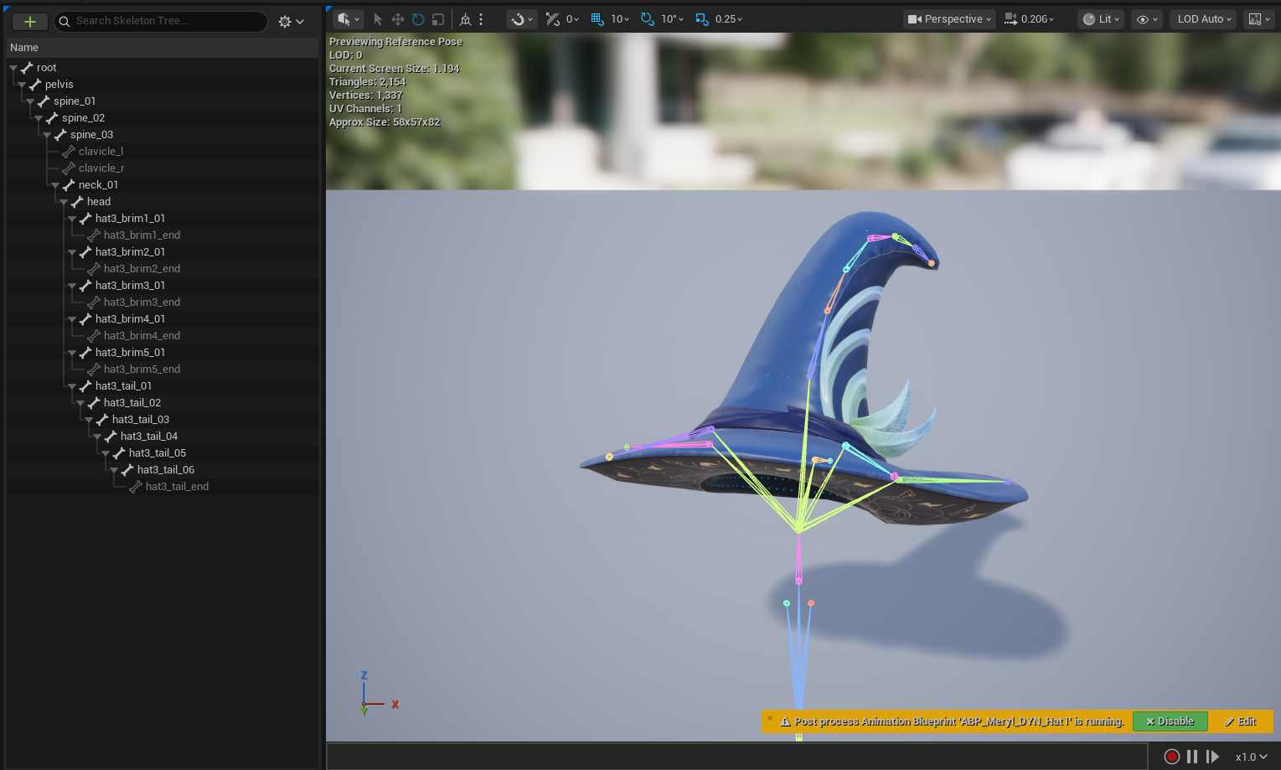The width and height of the screenshot is (1281, 770).
Task: Click the add bone plus button
Action: [29, 22]
